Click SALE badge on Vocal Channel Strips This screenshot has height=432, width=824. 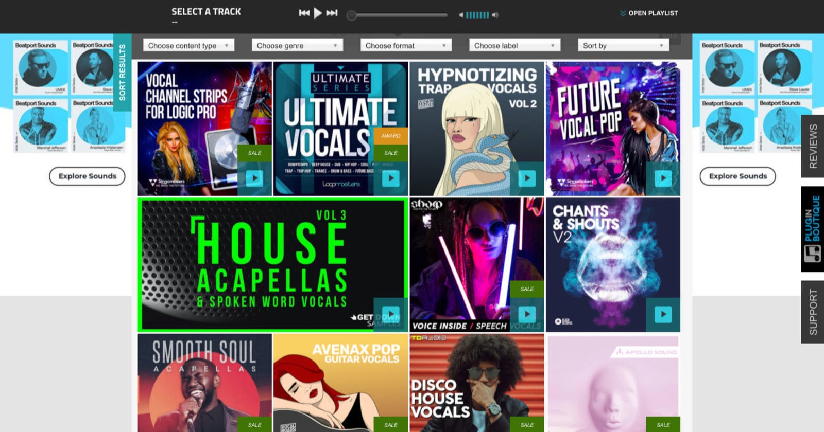(x=254, y=153)
